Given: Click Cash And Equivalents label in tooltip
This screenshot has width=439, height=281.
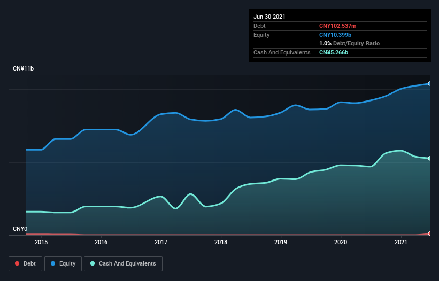Looking at the screenshot, I should coord(282,52).
